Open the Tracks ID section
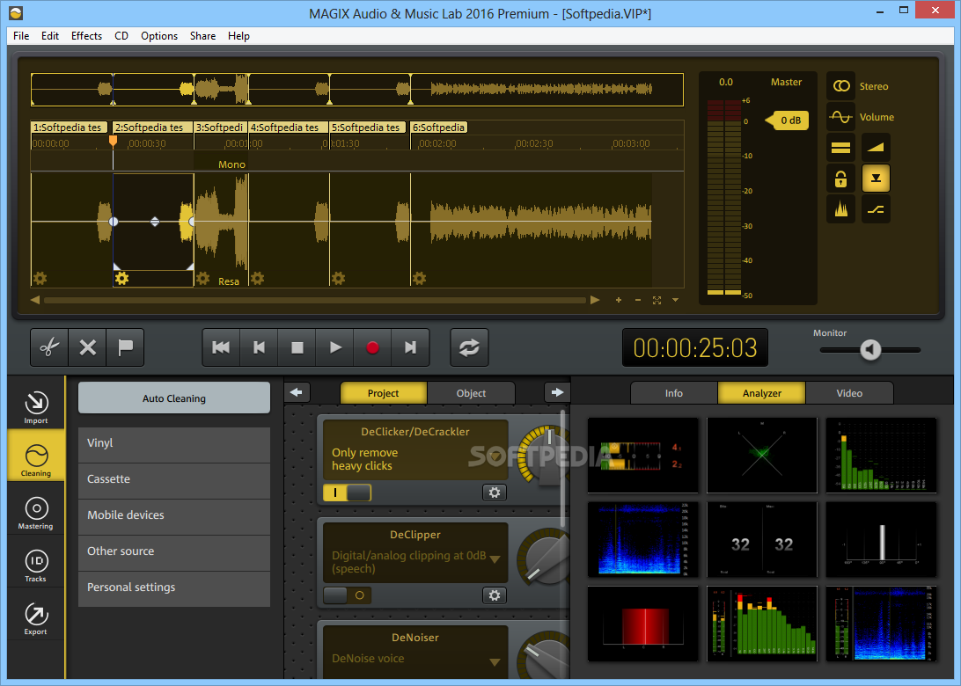This screenshot has height=686, width=961. pos(35,566)
